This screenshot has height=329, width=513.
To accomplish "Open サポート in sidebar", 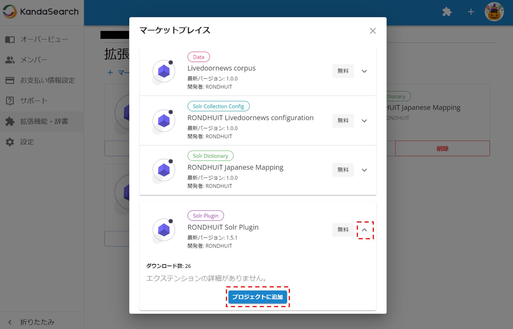I will pos(42,101).
